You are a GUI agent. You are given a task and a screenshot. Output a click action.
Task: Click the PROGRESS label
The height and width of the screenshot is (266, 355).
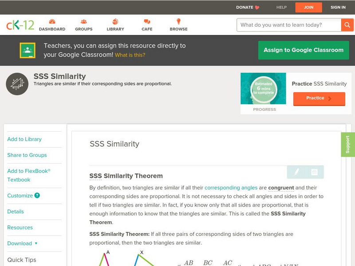pos(264,110)
